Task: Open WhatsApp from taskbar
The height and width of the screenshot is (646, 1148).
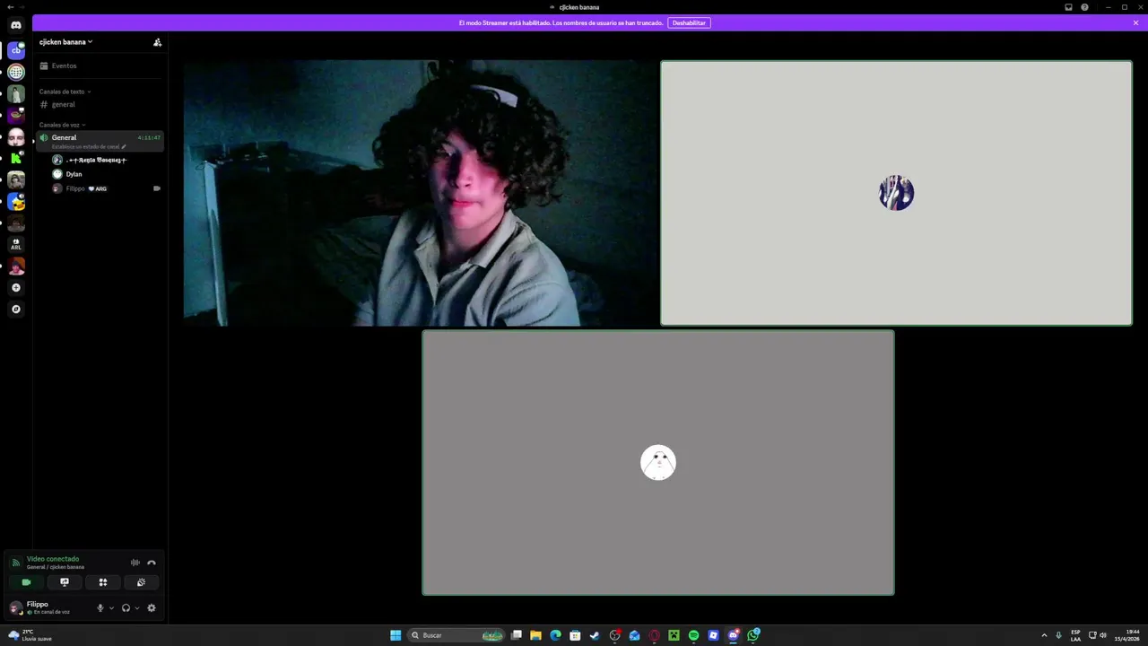Action: tap(753, 635)
